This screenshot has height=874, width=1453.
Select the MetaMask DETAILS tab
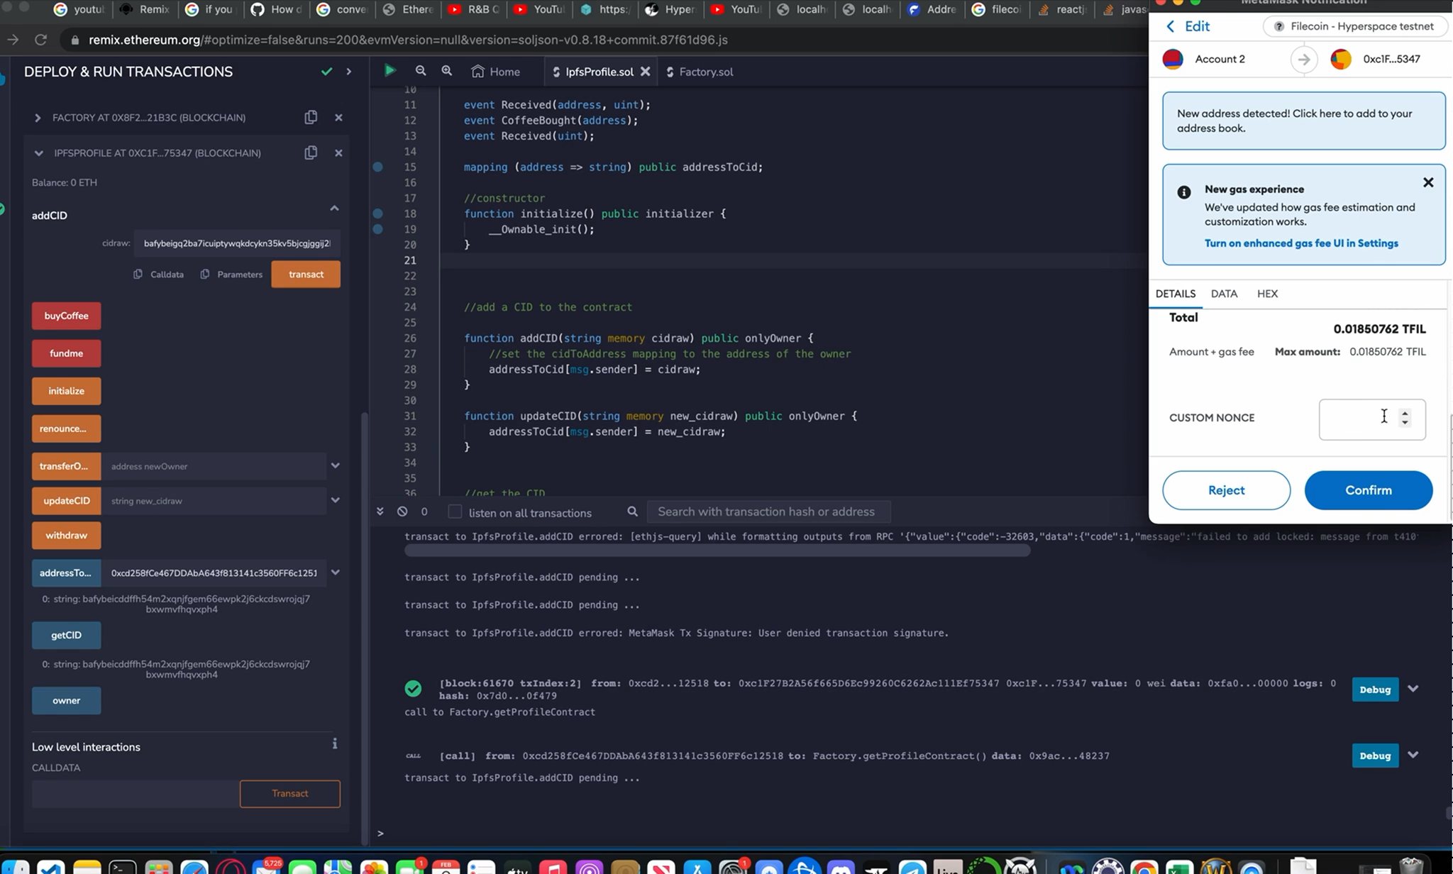pos(1175,294)
